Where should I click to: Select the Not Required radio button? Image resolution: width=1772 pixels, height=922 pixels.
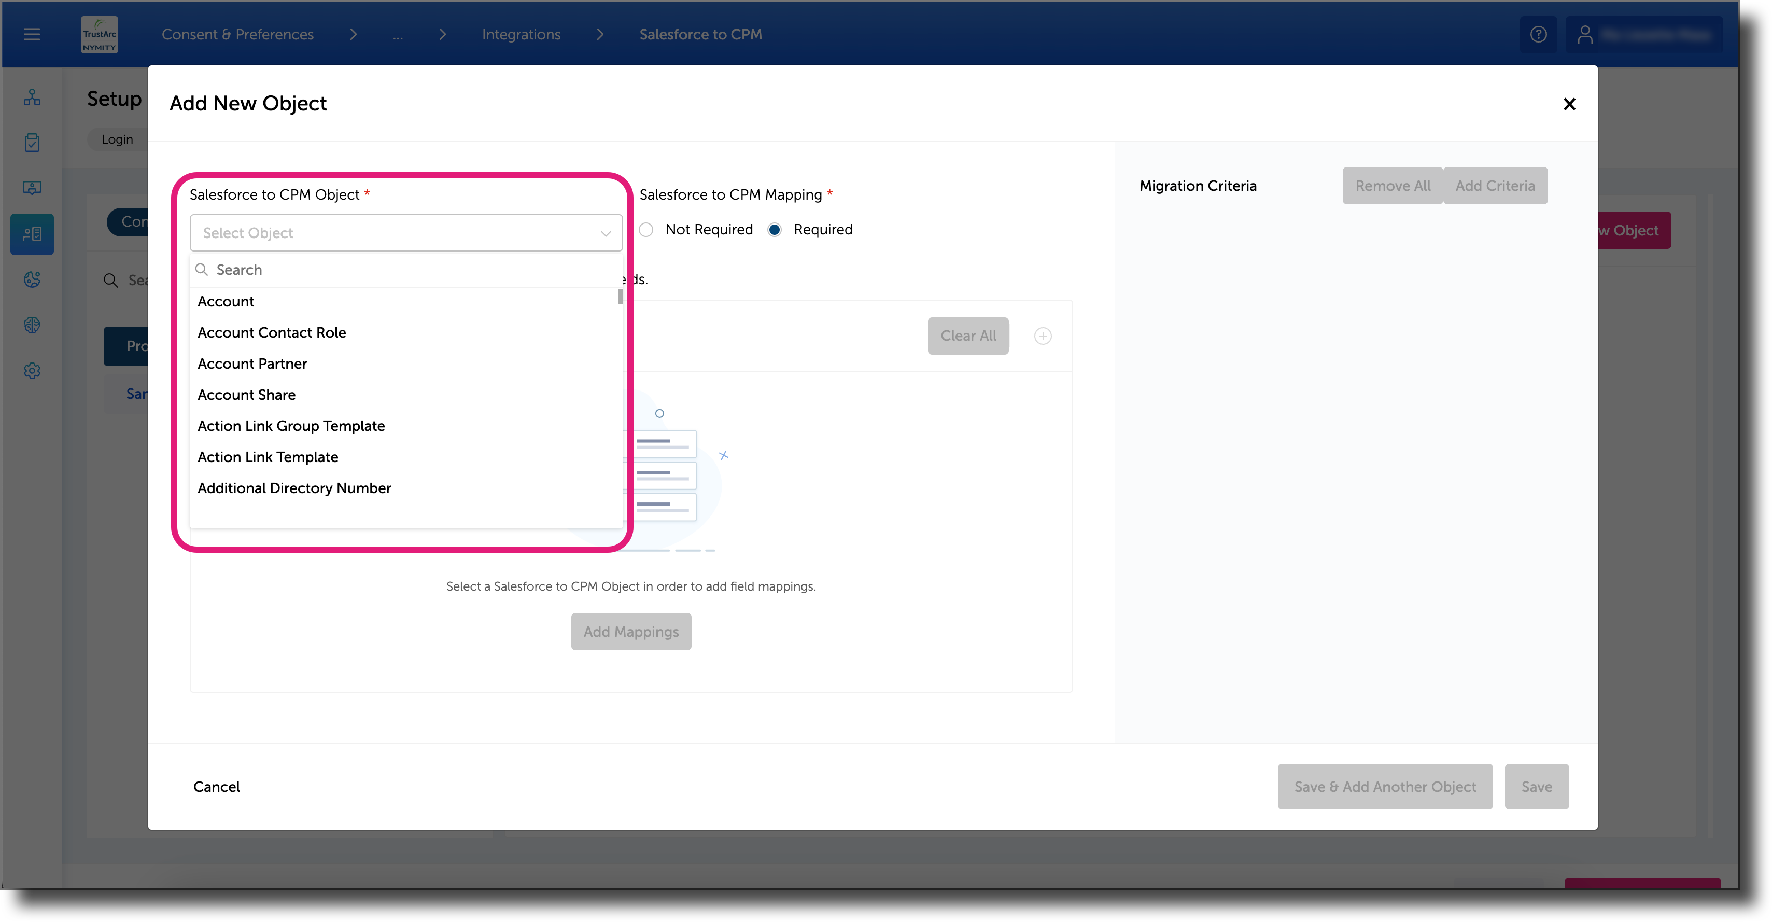coord(646,230)
